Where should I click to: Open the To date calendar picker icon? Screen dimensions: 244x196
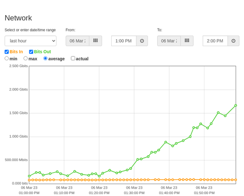pos(187,41)
